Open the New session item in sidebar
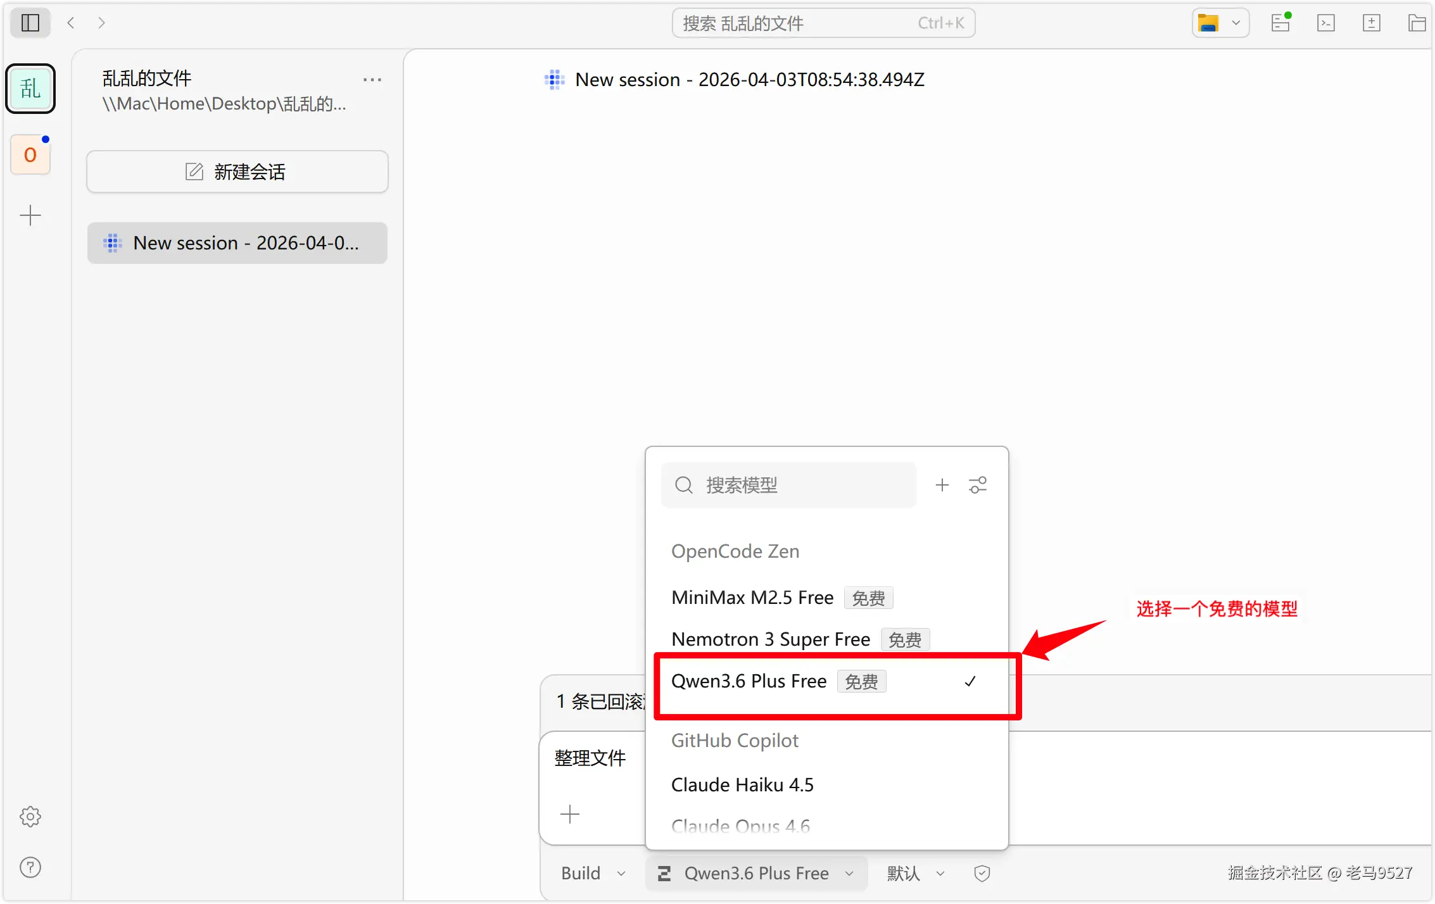Image resolution: width=1435 pixels, height=904 pixels. click(237, 243)
